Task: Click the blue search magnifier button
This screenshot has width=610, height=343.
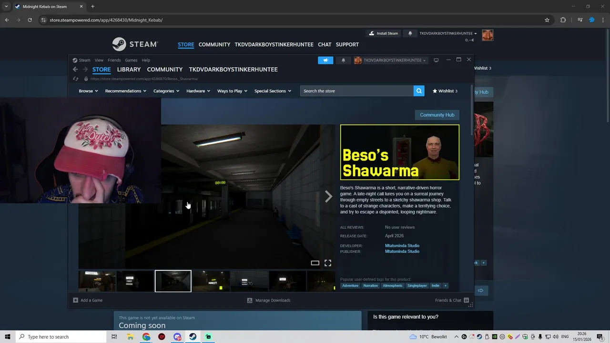Action: [419, 91]
